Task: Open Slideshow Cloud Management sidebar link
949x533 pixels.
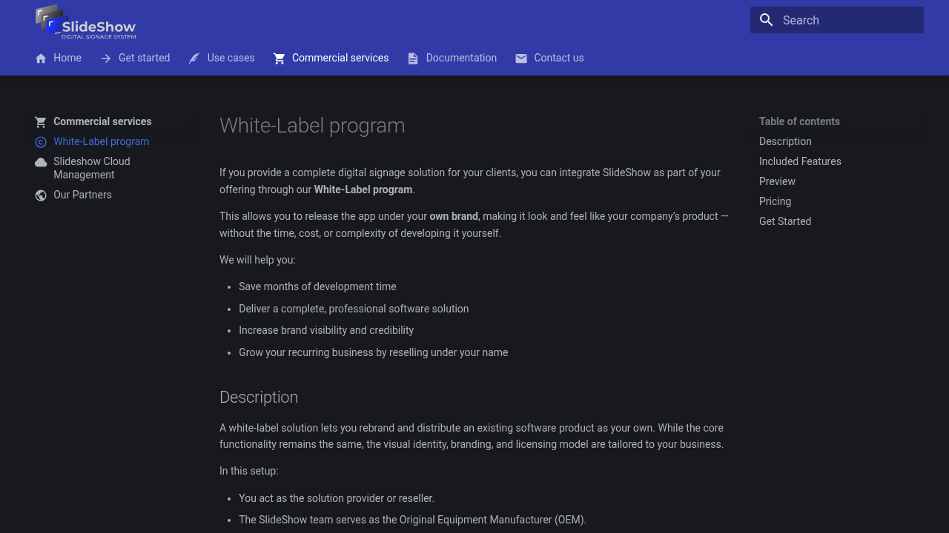Action: tap(92, 168)
